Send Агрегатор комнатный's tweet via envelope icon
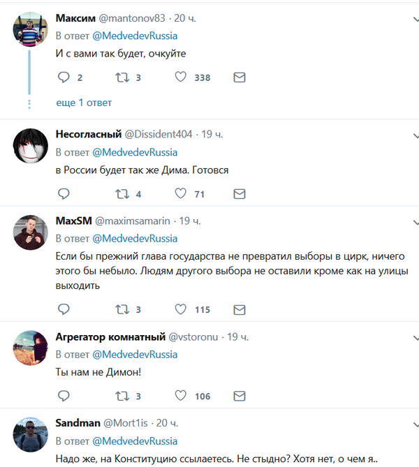 (240, 396)
